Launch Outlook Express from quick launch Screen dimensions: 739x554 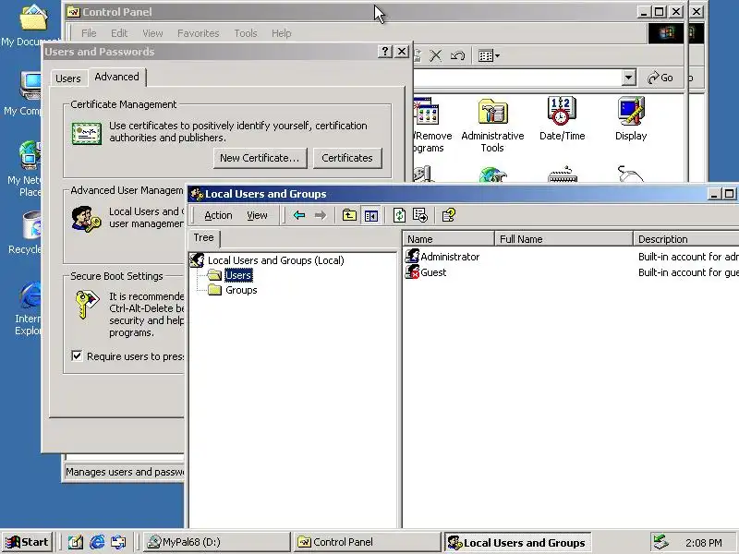(x=118, y=542)
